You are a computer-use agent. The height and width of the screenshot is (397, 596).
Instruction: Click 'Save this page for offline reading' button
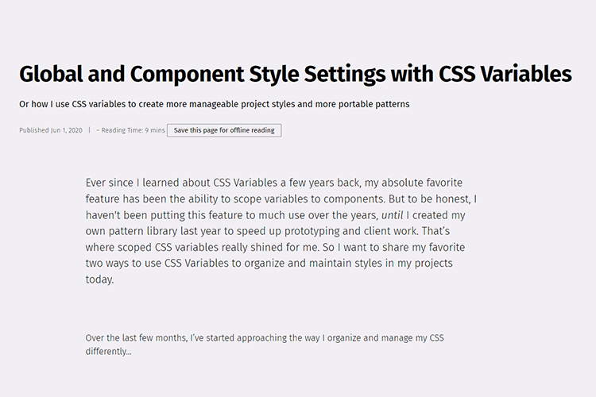pyautogui.click(x=224, y=130)
